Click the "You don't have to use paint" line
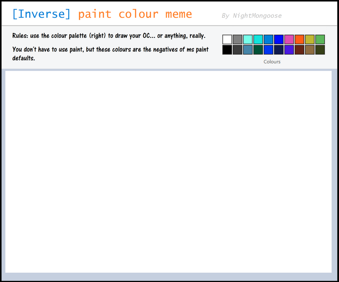 click(x=110, y=50)
